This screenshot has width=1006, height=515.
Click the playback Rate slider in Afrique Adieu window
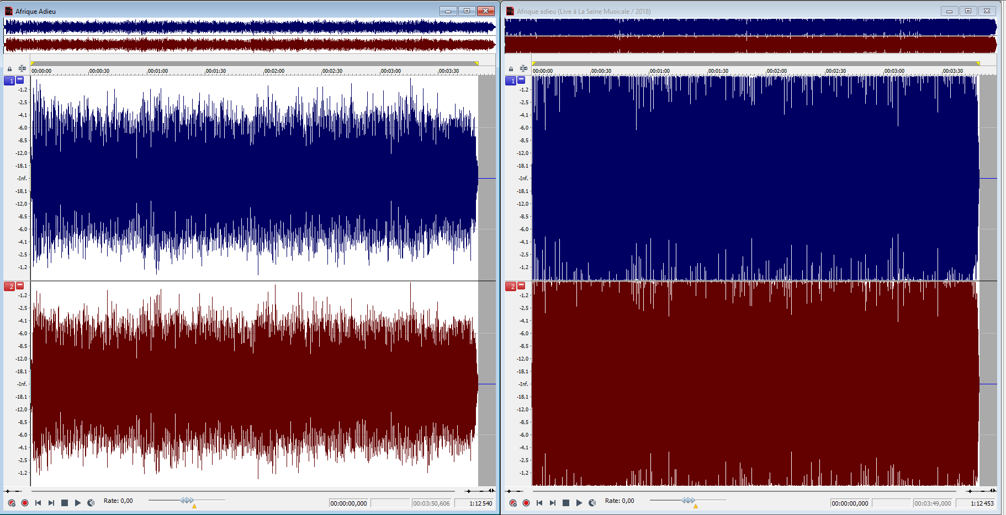coord(187,500)
